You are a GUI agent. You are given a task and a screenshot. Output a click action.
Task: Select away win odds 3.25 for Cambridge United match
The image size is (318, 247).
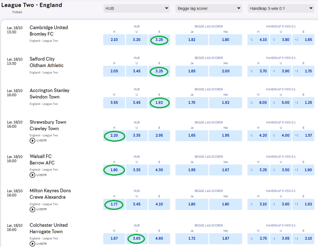point(159,40)
